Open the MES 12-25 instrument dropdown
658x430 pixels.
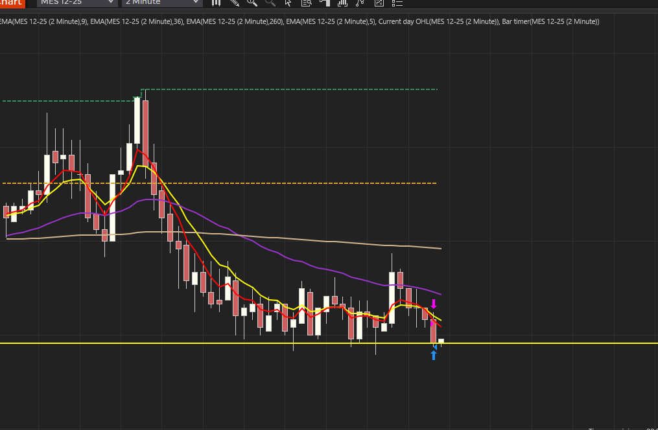(77, 2)
